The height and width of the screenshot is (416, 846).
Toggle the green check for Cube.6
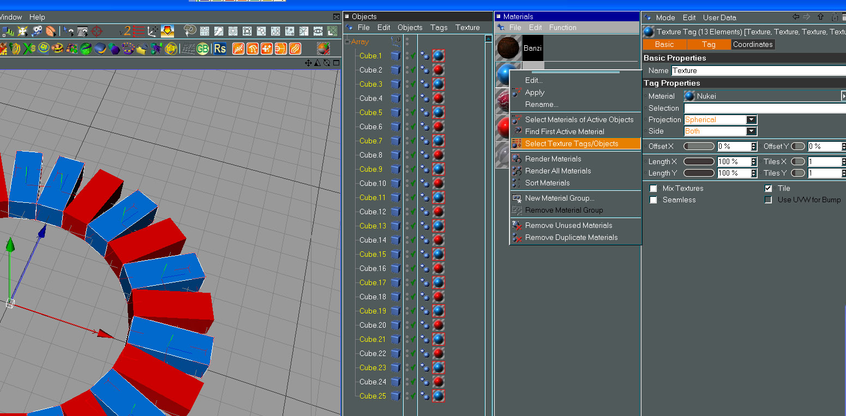click(413, 126)
